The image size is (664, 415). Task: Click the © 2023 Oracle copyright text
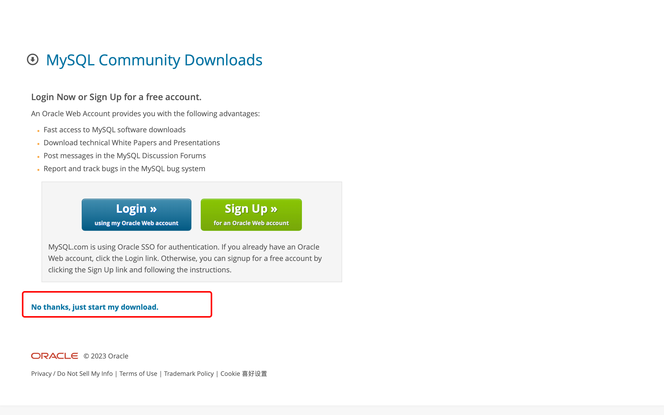106,356
